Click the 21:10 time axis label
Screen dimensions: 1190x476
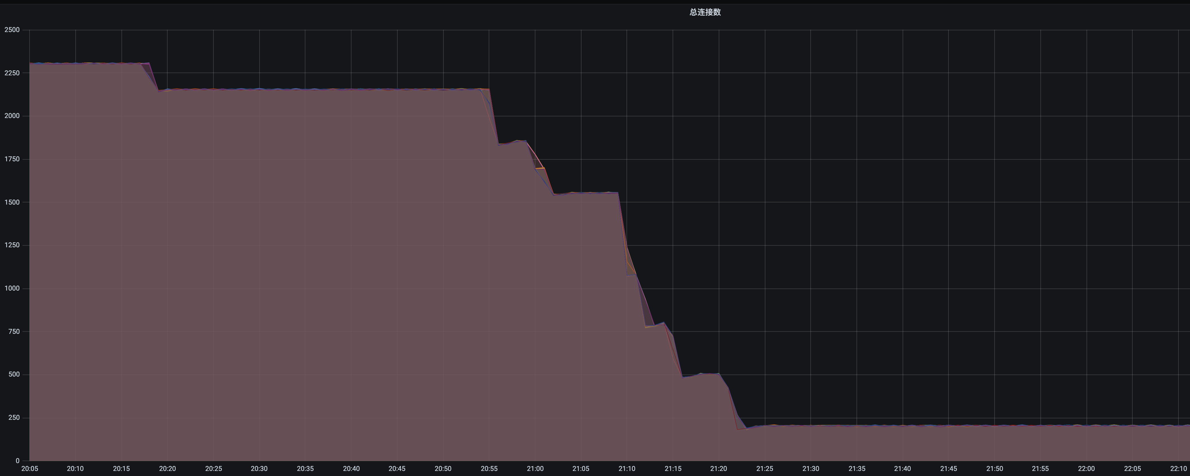point(627,469)
